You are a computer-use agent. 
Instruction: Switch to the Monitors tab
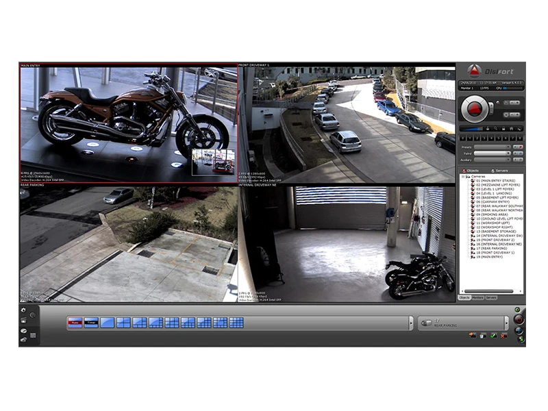(479, 298)
